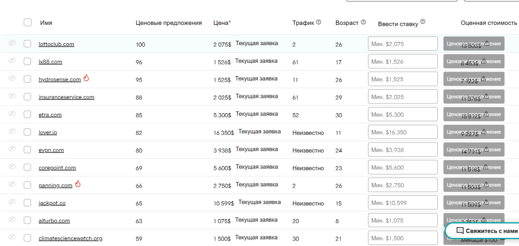Click the bid field showing Мин. $16,350
Image resolution: width=519 pixels, height=246 pixels.
tap(402, 132)
